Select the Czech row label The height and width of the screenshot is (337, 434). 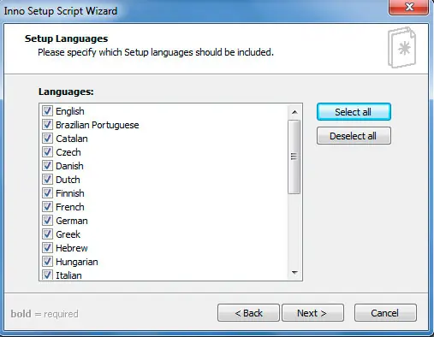68,152
